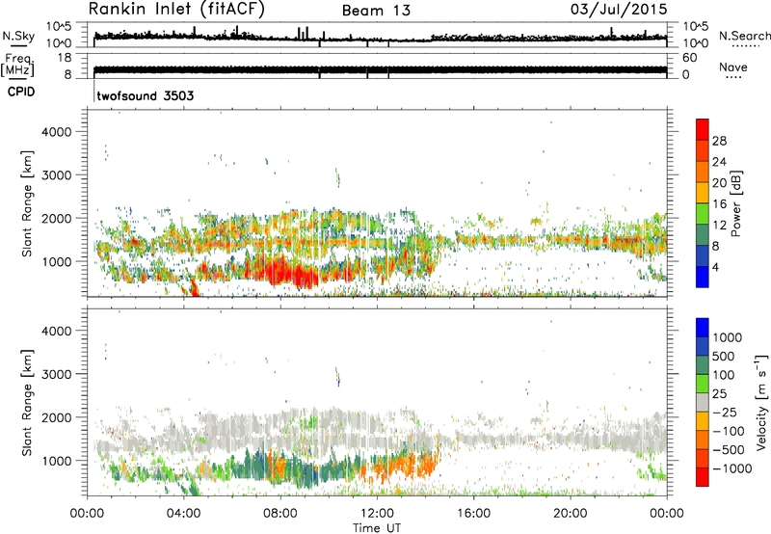Click the intense red echo patch near 08:00 in power panel
Screen dimensions: 771x534
(x=282, y=273)
